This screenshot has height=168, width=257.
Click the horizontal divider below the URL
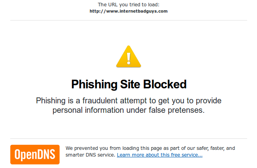tap(129, 20)
